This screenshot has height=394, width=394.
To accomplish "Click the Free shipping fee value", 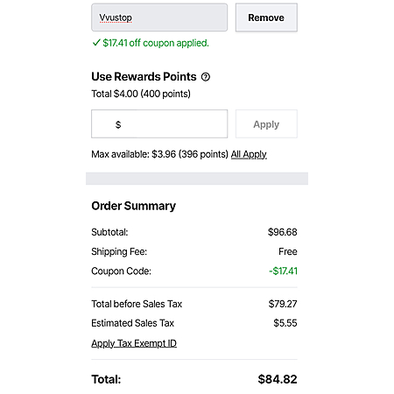I will pos(288,251).
